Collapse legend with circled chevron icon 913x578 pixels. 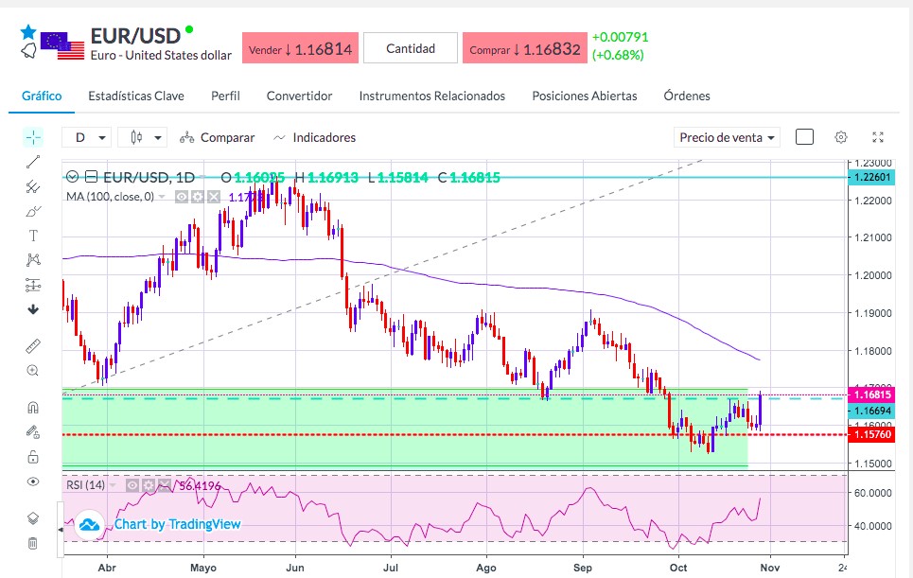tap(72, 177)
